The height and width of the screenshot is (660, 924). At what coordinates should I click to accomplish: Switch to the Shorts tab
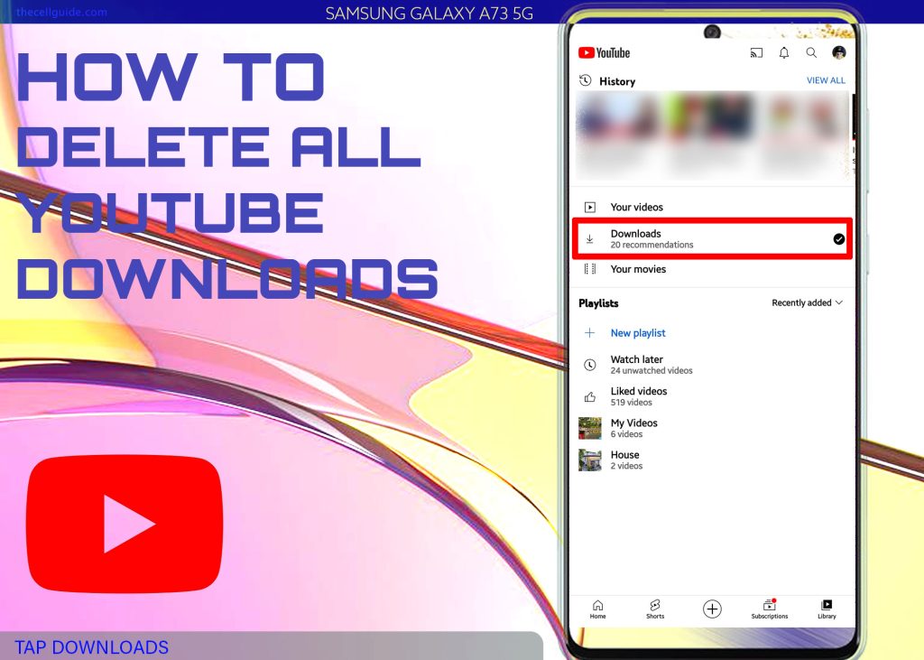click(655, 609)
